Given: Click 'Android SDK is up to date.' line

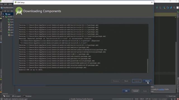Looking at the screenshot, I should (31, 70).
